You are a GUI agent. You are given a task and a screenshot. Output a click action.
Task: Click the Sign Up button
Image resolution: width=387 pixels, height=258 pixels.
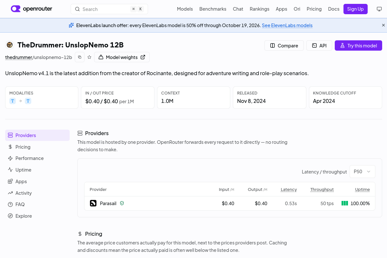point(355,9)
